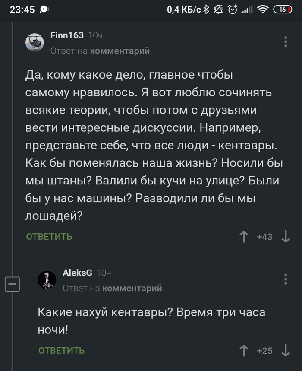Go to parent comment of Finn163's reply

[x=119, y=51]
